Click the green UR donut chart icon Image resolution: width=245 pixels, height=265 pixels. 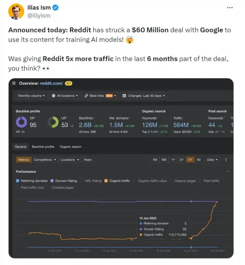[x=53, y=122]
